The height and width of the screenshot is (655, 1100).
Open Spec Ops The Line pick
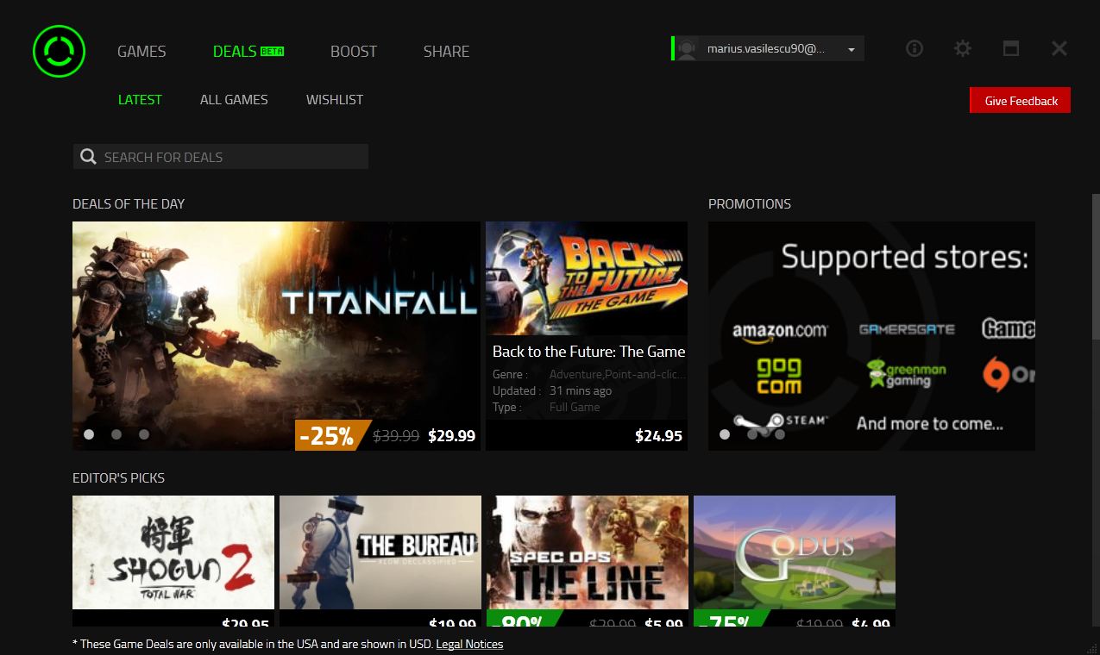(x=588, y=552)
